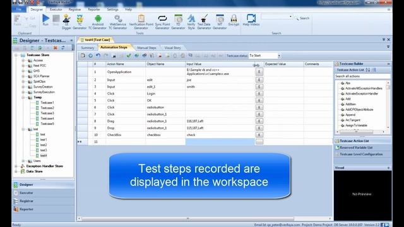Image resolution: width=404 pixels, height=227 pixels.
Task: Open the Testcase status dropdown
Action: 279,56
